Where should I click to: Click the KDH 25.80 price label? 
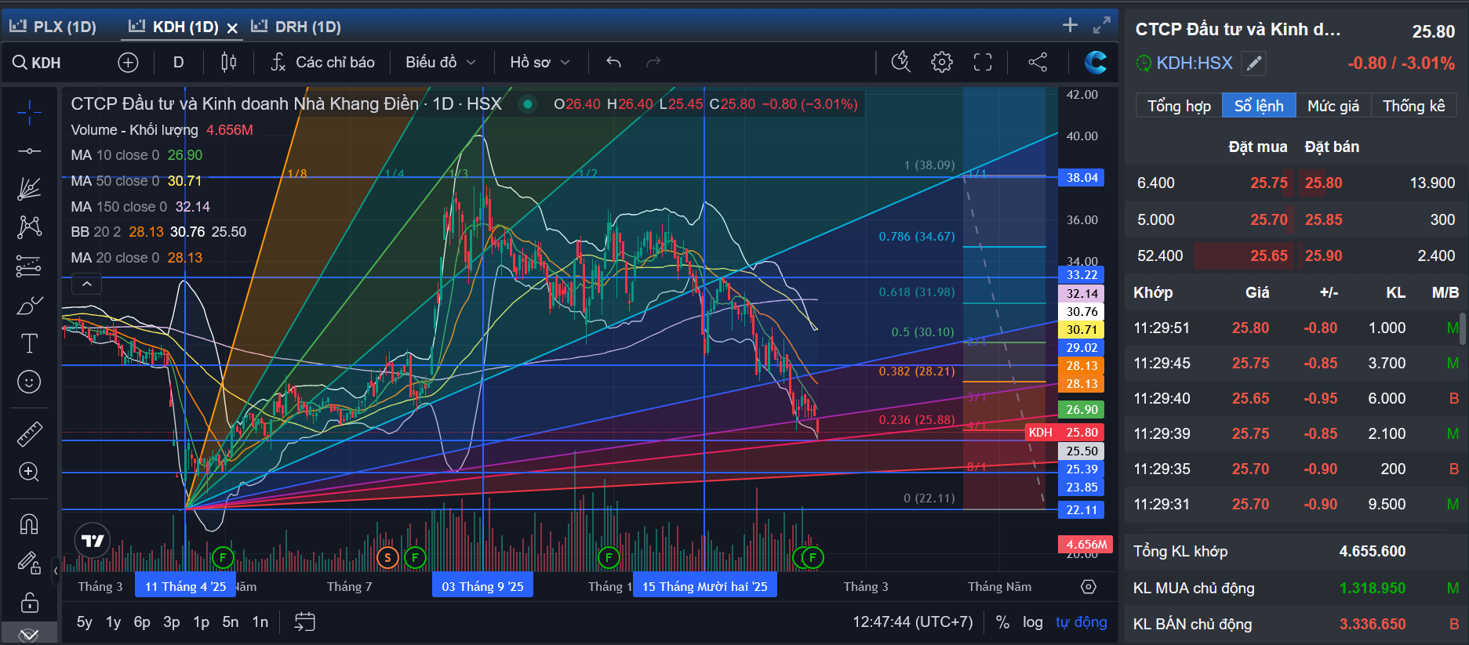(1064, 433)
